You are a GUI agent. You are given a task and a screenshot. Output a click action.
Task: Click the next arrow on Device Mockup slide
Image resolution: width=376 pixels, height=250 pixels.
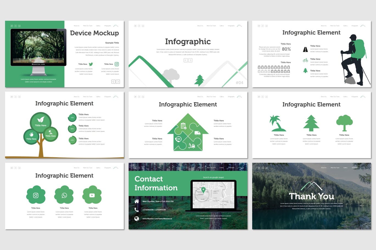pos(118,82)
